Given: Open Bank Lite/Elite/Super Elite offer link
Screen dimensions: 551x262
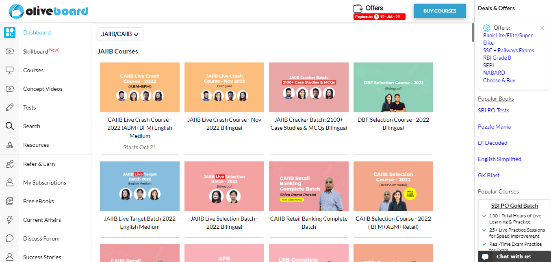Looking at the screenshot, I should (508, 39).
